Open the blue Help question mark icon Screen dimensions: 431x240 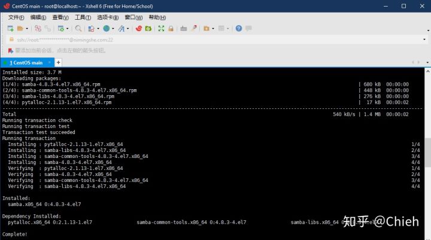(x=239, y=28)
